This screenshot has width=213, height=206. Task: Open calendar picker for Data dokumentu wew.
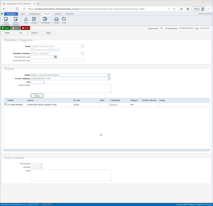(x=55, y=57)
